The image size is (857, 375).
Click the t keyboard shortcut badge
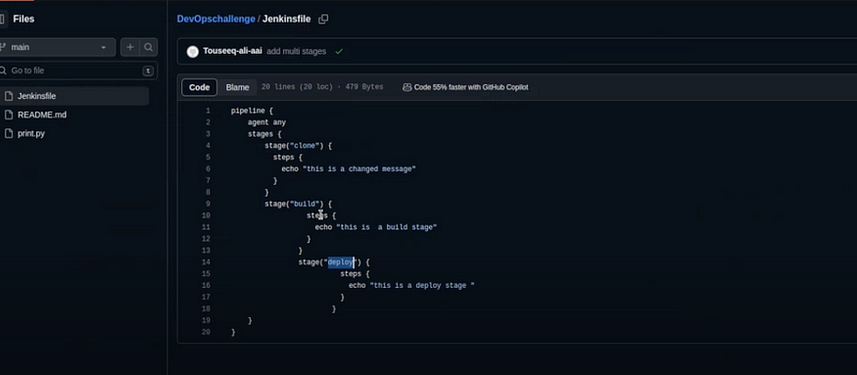coord(148,70)
